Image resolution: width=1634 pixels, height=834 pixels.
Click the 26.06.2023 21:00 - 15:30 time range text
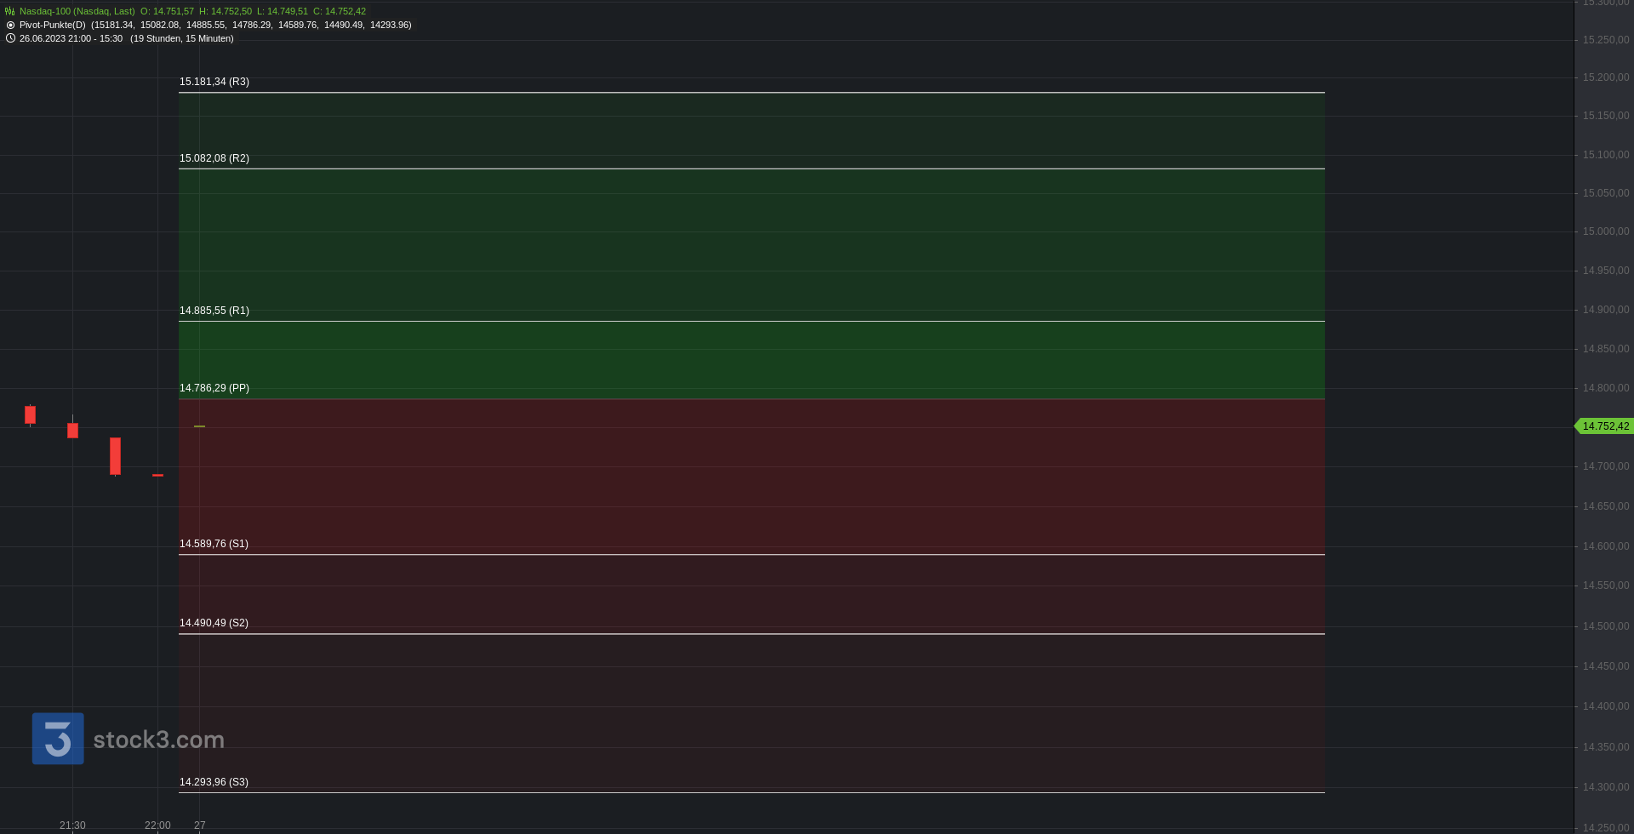(71, 38)
